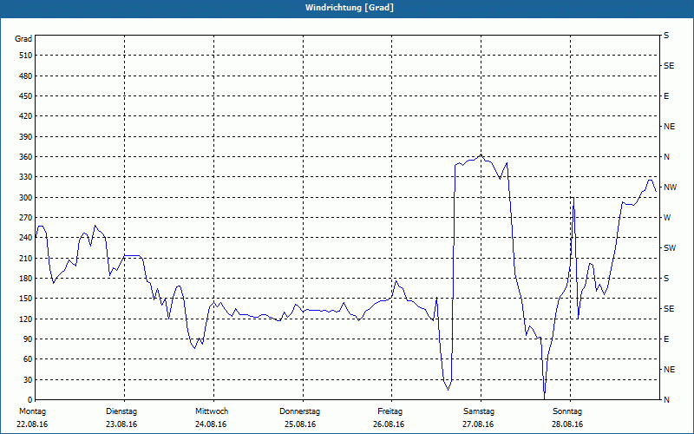
Task: Click the 150 y-axis value
Action: pyautogui.click(x=26, y=298)
